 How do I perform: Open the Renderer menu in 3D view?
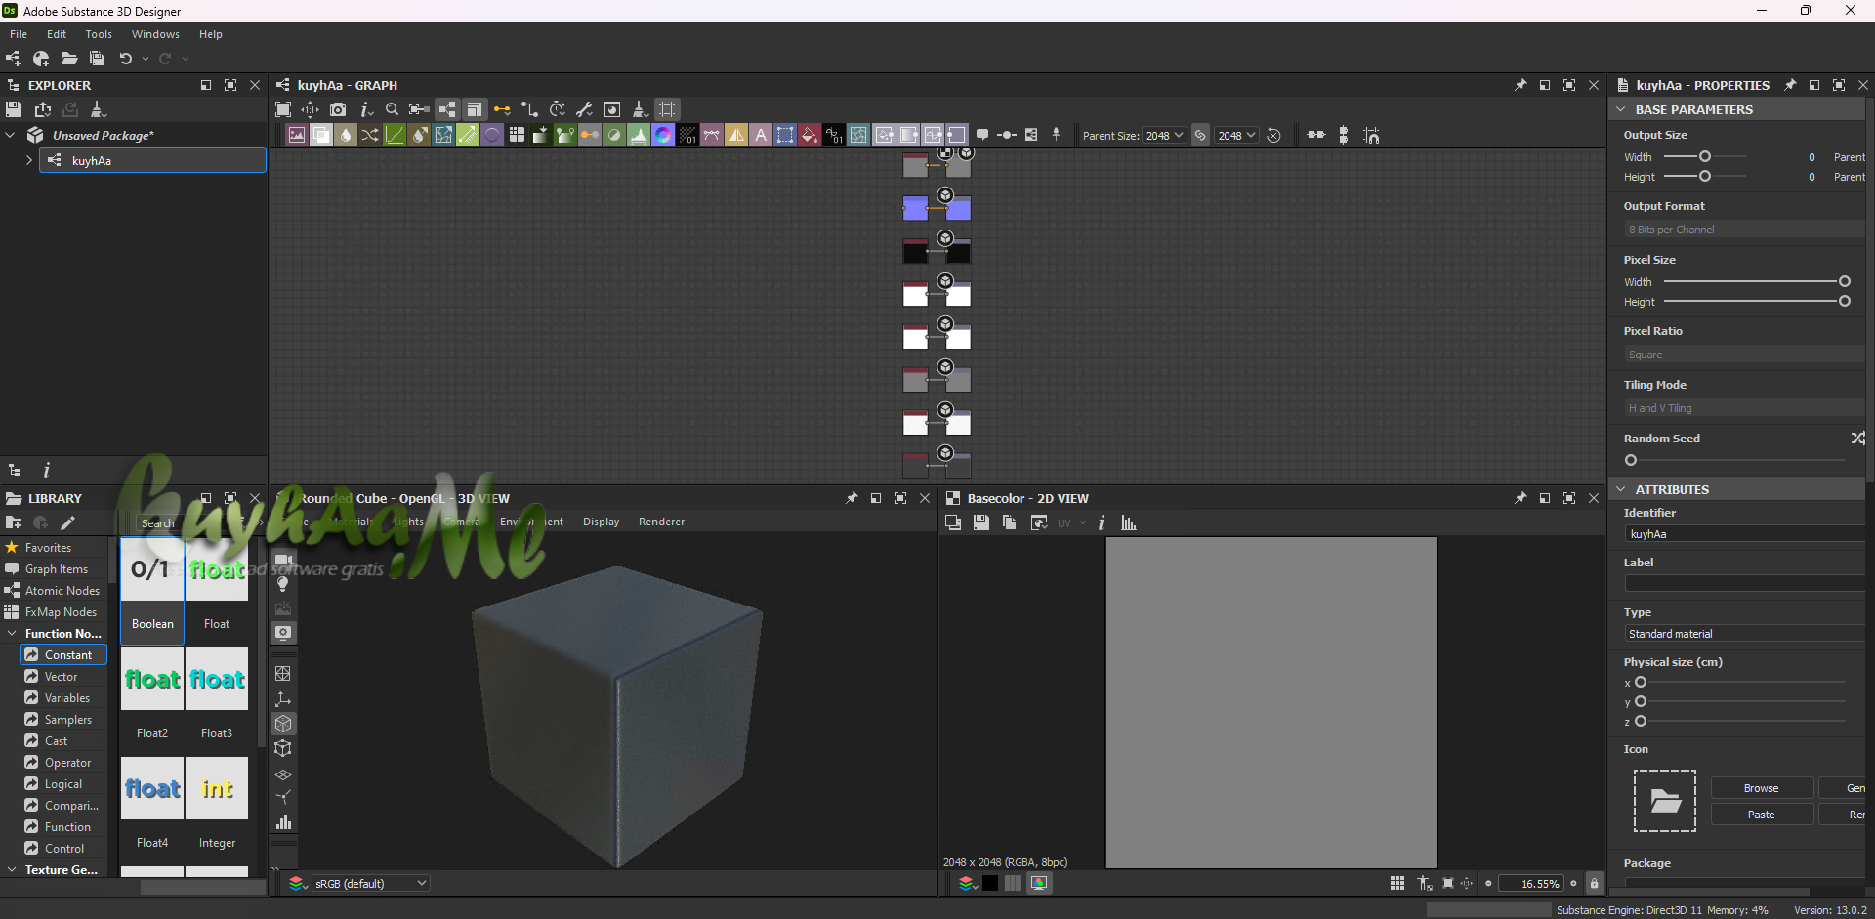click(x=661, y=522)
